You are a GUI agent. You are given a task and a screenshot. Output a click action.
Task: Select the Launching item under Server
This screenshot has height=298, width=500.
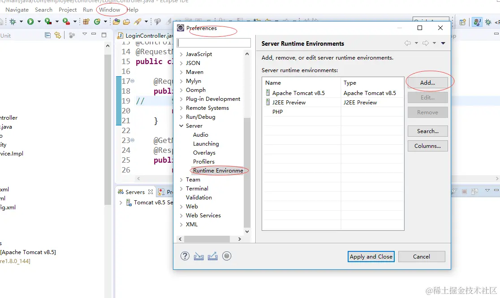click(x=206, y=144)
